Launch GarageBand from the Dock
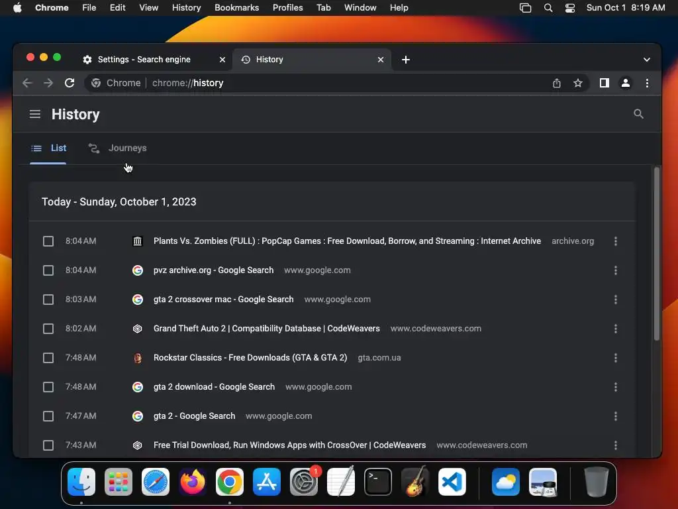678x509 pixels. [x=415, y=482]
